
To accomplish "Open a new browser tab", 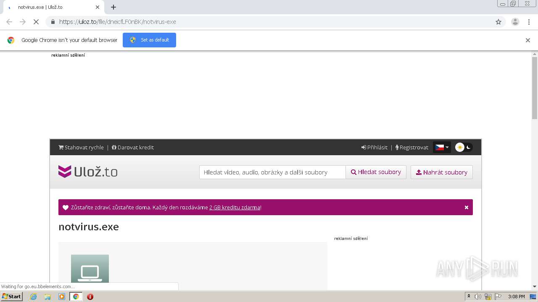I will [x=113, y=7].
